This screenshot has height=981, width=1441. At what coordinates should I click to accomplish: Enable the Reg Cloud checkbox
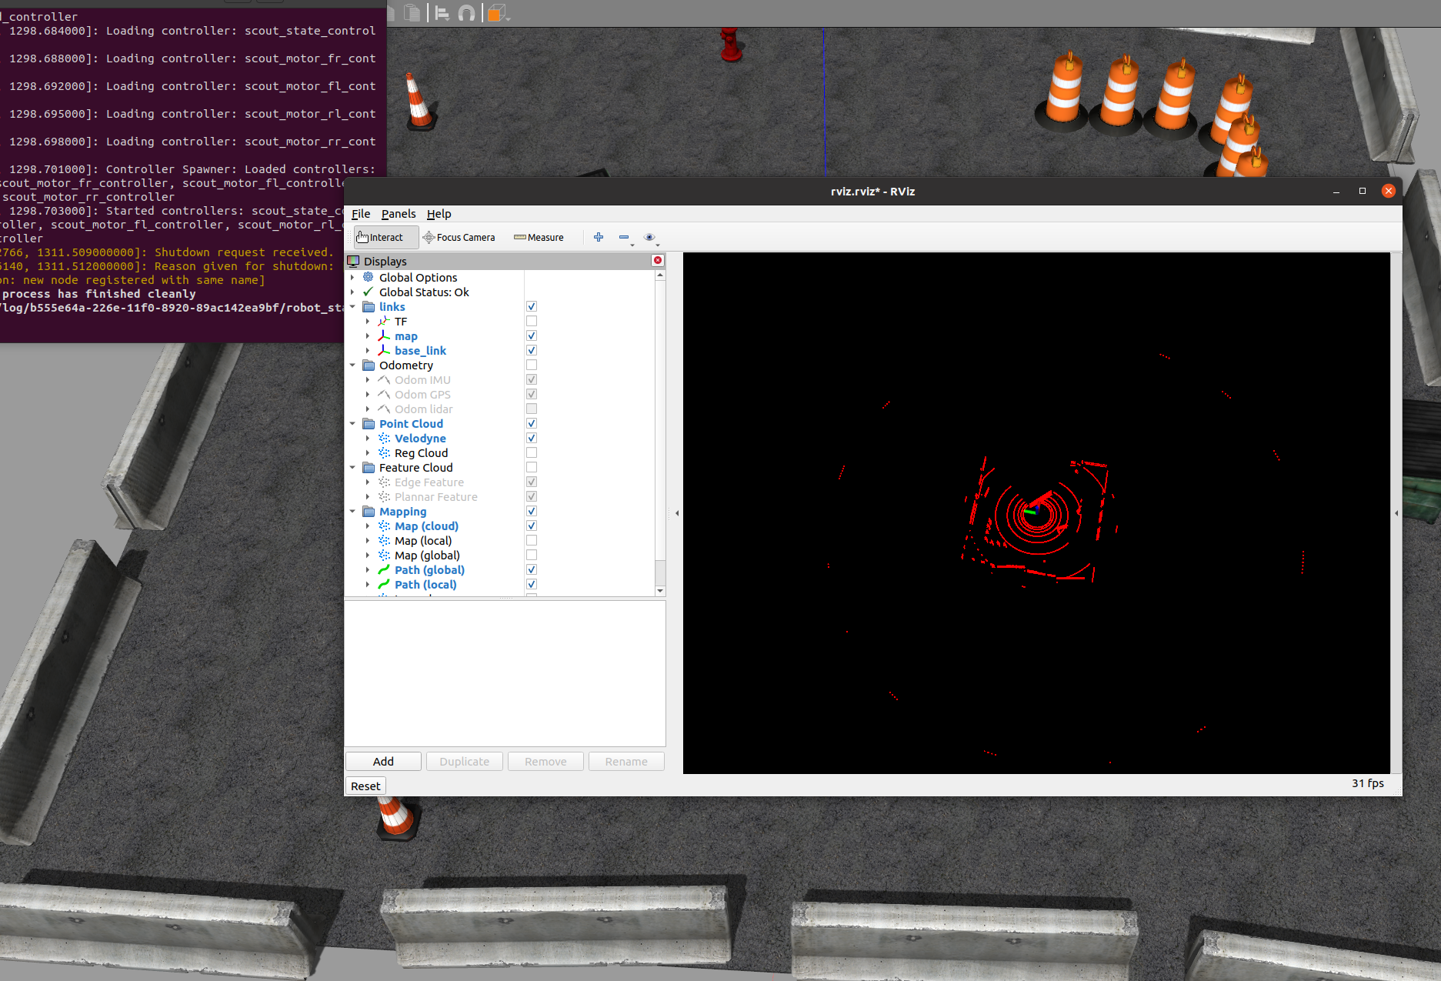point(532,452)
